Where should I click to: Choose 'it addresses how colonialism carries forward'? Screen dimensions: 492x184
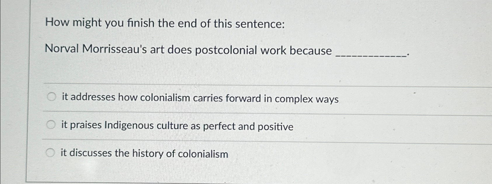[200, 98]
